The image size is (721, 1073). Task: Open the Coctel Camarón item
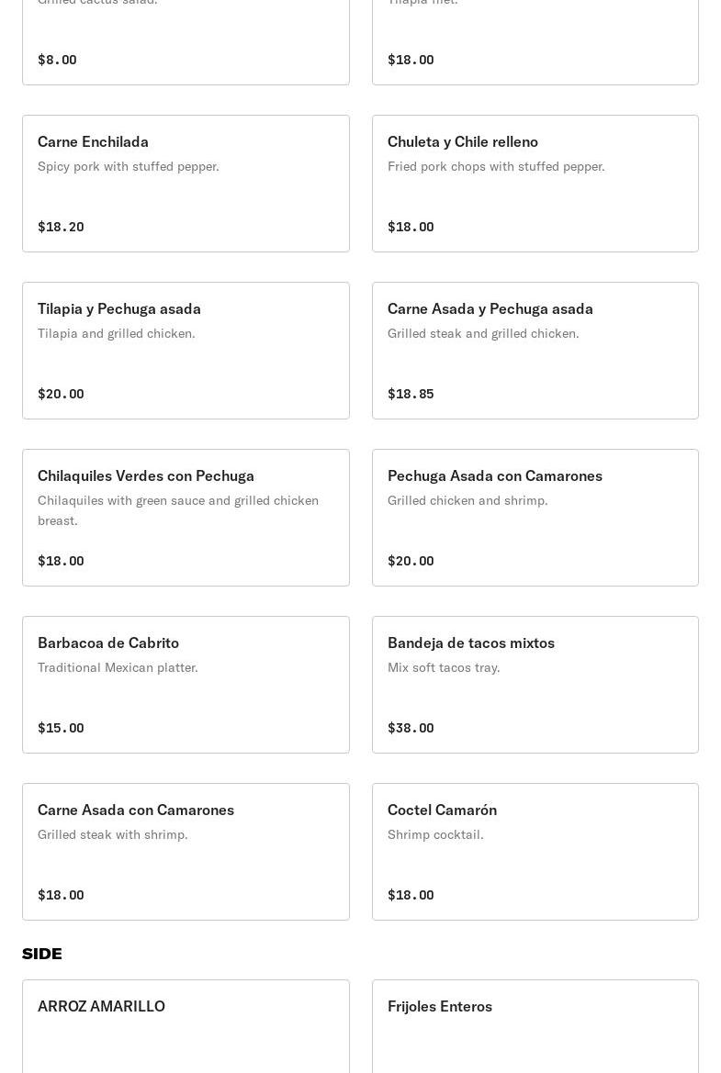pyautogui.click(x=442, y=810)
